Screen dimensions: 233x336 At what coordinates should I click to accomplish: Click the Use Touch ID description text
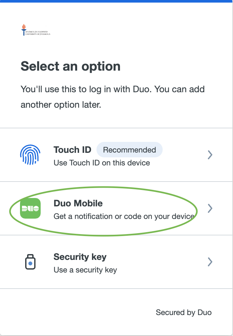[101, 163]
